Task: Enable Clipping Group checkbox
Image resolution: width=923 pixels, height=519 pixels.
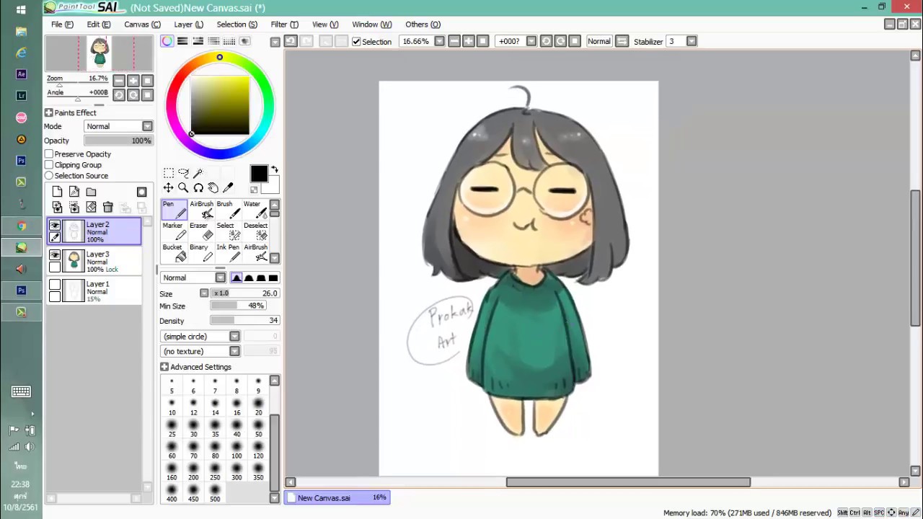Action: coord(49,165)
